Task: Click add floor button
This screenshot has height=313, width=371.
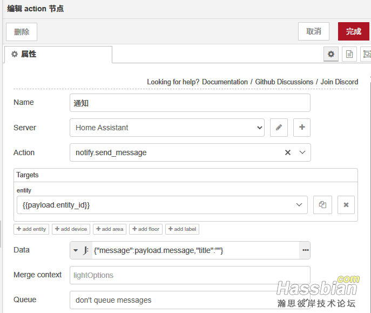Action: click(x=146, y=229)
